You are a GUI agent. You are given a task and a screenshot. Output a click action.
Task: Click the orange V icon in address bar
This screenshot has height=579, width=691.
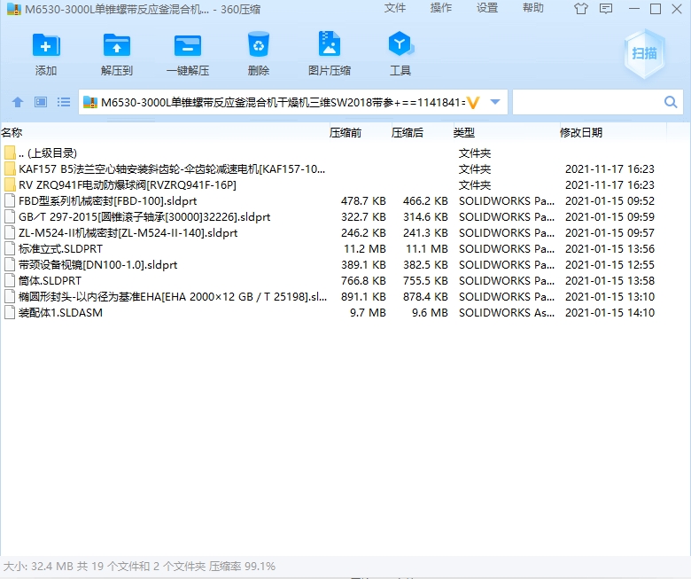[x=473, y=102]
